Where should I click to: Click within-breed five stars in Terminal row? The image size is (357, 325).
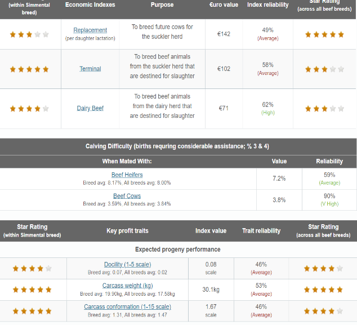click(x=29, y=69)
